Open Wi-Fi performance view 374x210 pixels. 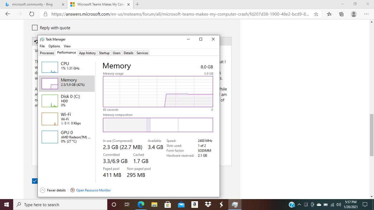coord(67,119)
